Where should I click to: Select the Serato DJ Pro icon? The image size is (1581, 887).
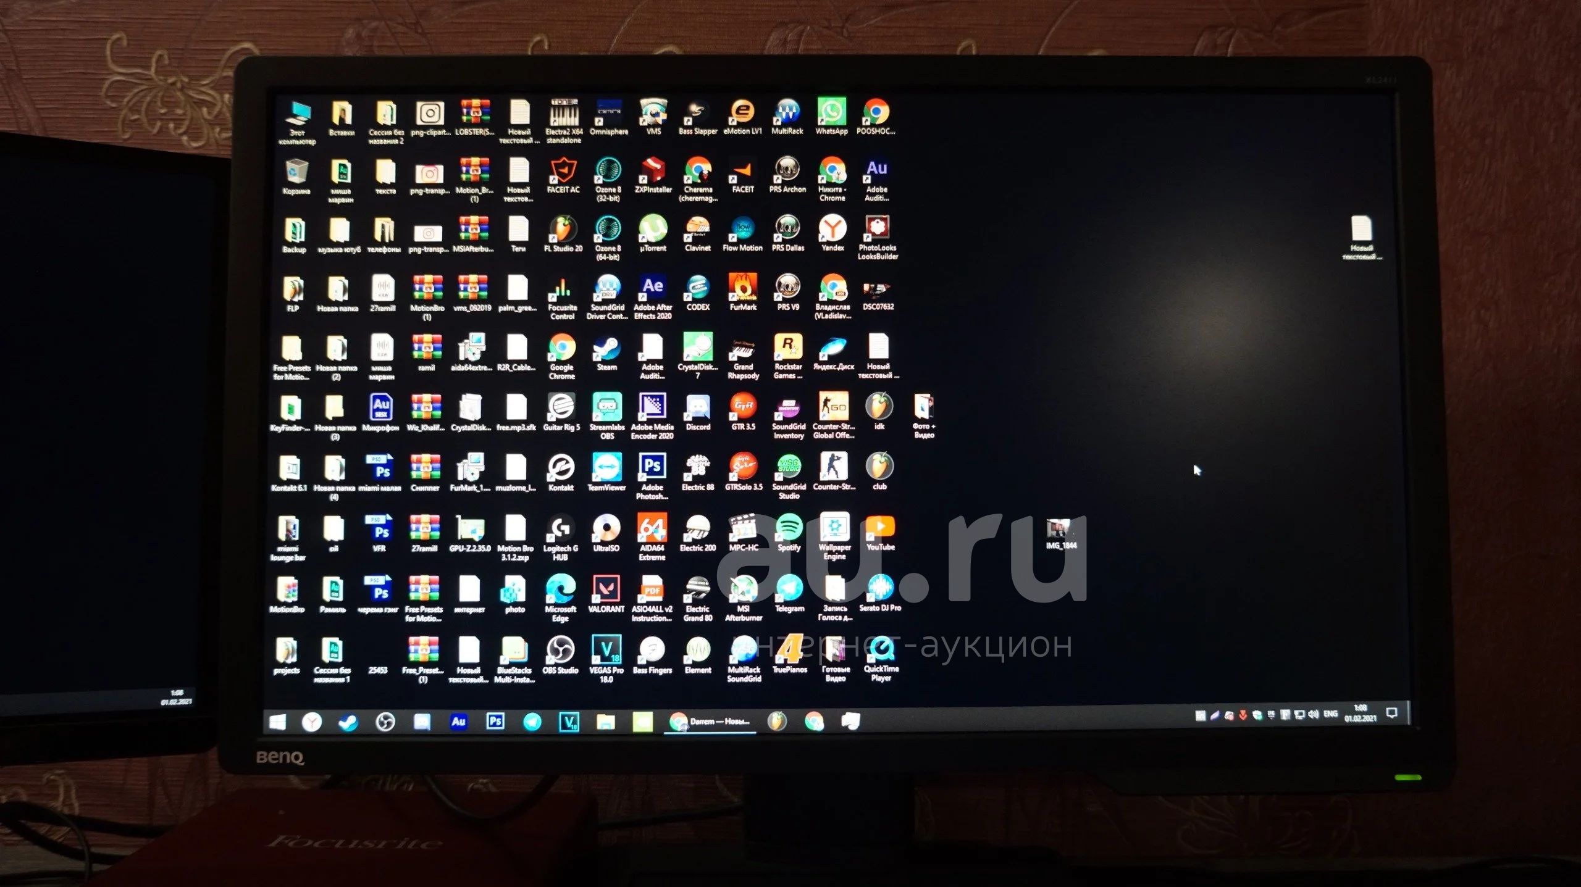tap(880, 593)
